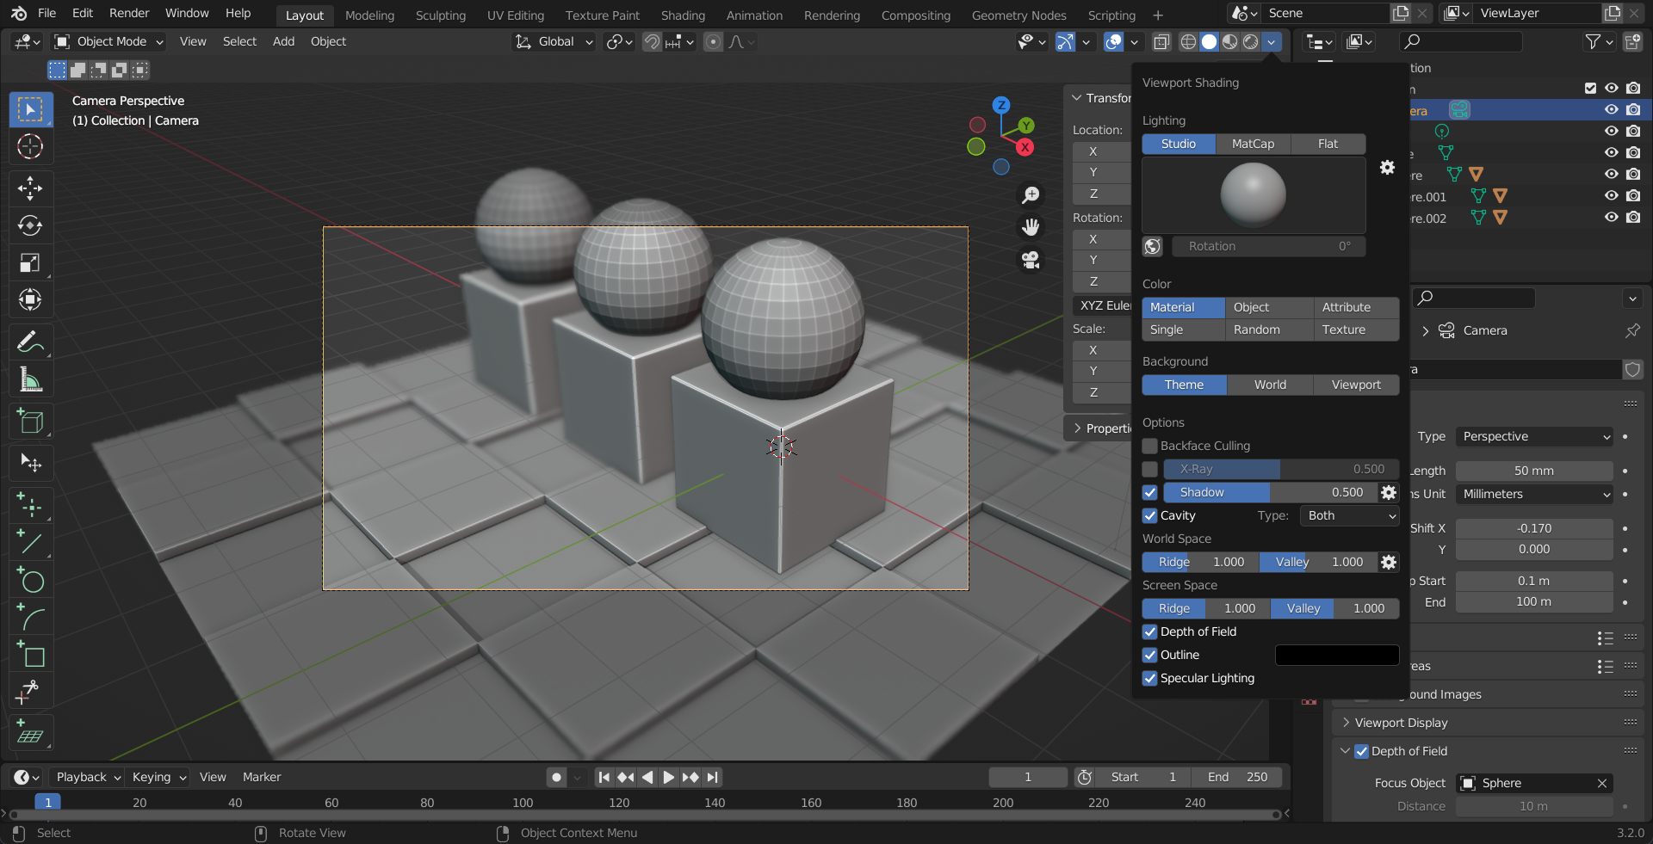Click the Shadow intensity slider

point(1269,493)
